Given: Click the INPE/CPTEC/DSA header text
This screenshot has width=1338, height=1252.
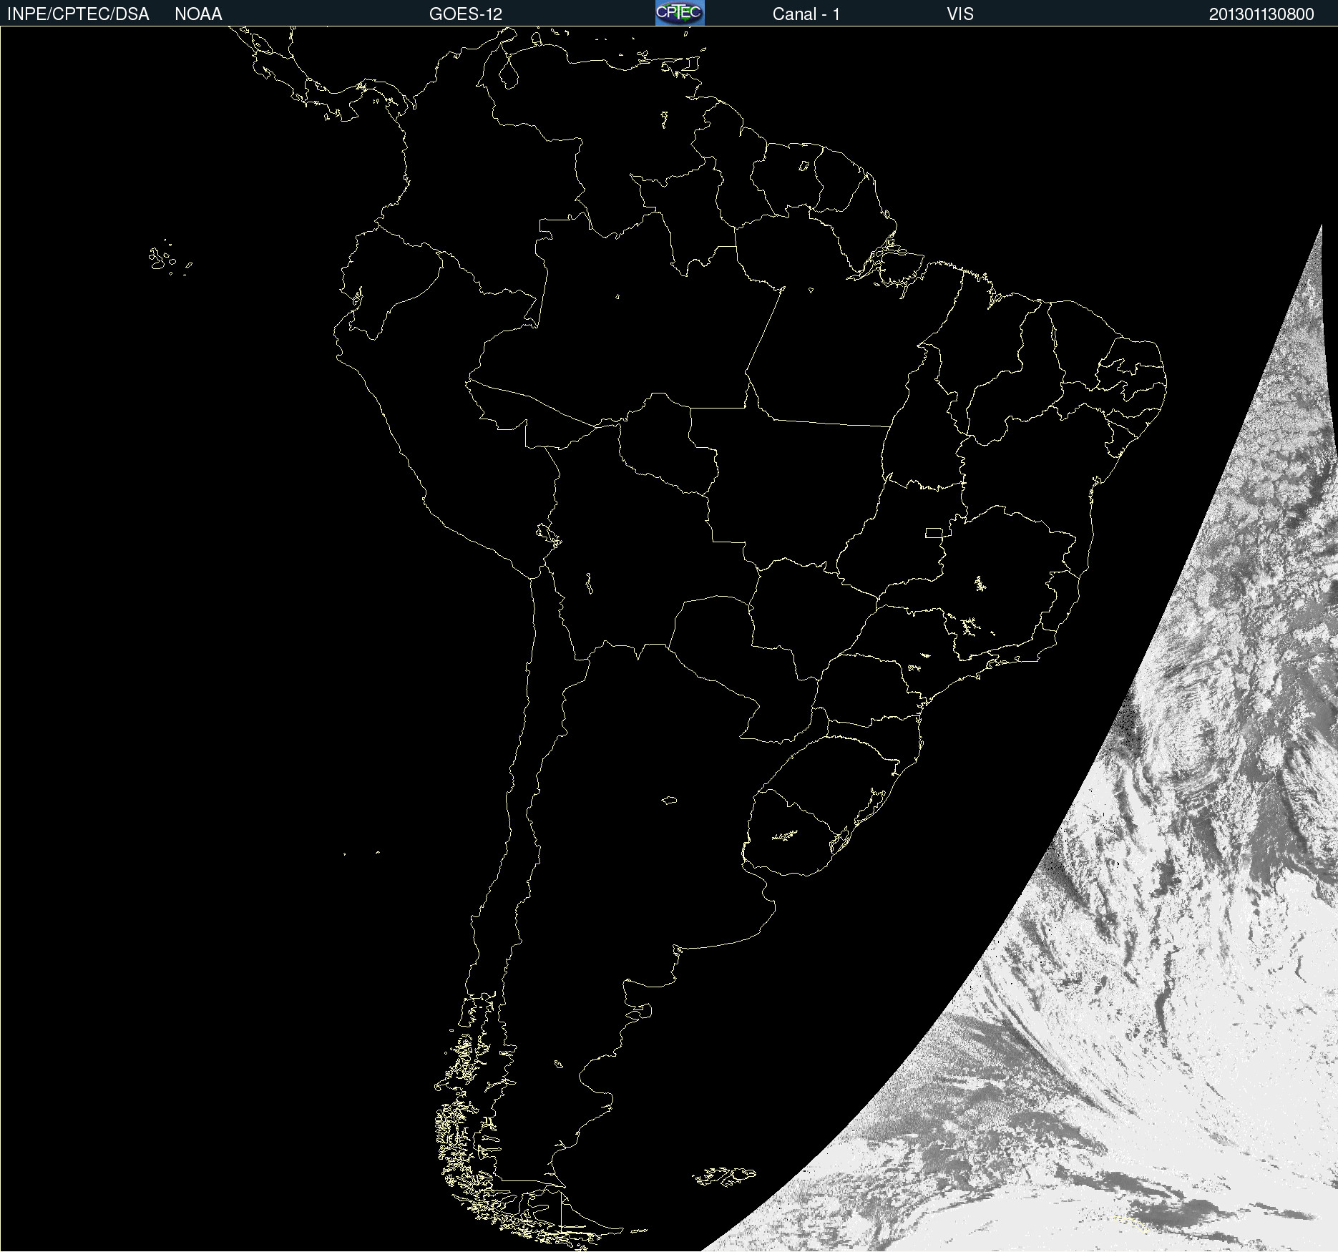Looking at the screenshot, I should 78,14.
